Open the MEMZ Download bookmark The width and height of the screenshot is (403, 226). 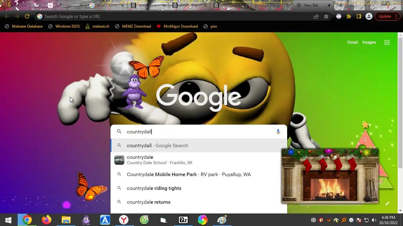[x=133, y=26]
